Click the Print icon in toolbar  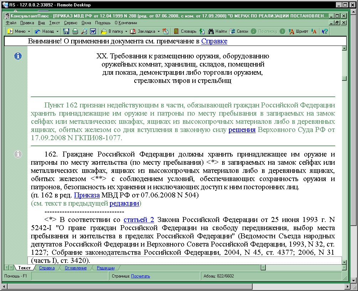tap(75, 31)
